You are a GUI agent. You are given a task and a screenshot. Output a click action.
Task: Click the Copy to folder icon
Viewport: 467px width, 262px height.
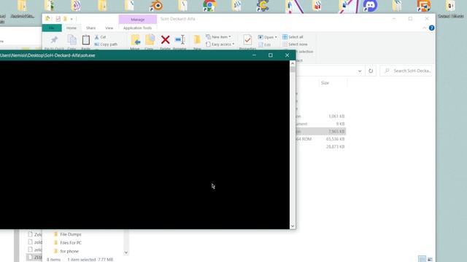[150, 40]
